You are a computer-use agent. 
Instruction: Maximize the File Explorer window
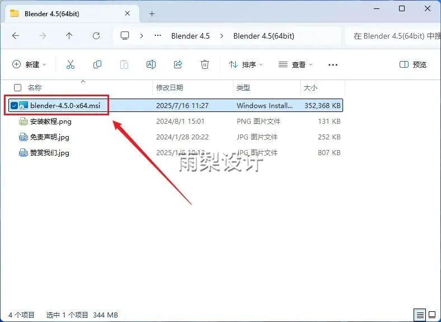(402, 8)
